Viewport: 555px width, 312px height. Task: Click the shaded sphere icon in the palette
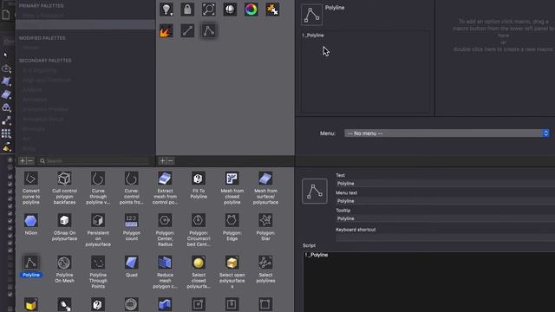click(230, 10)
